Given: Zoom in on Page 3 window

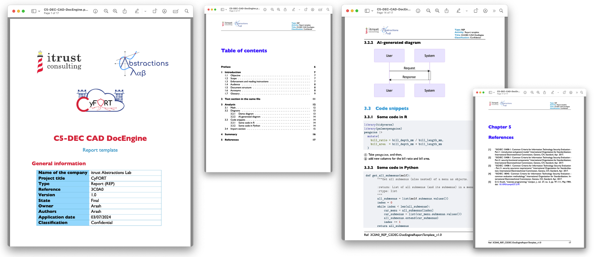Looking at the screenshot, I should click(x=278, y=9).
